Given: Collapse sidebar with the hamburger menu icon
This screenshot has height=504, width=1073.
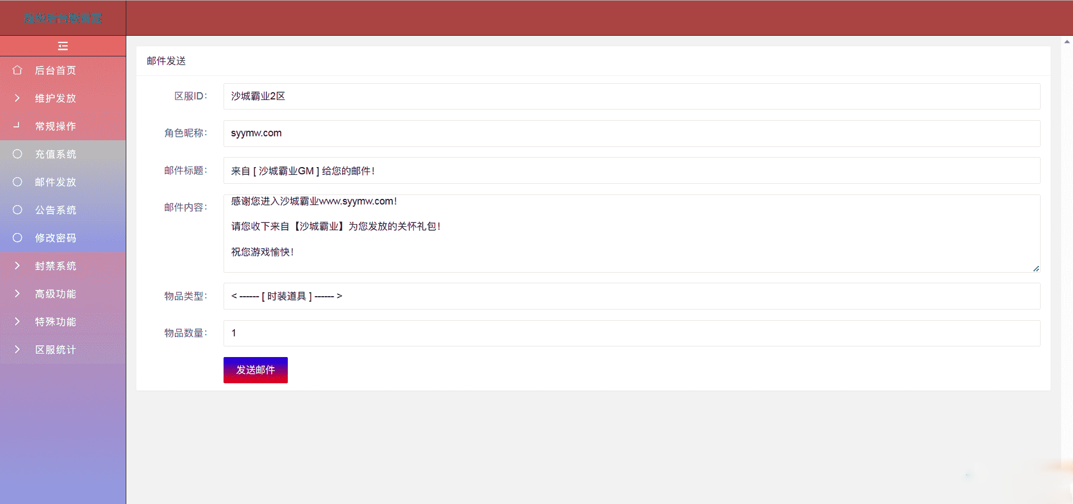Looking at the screenshot, I should 63,46.
